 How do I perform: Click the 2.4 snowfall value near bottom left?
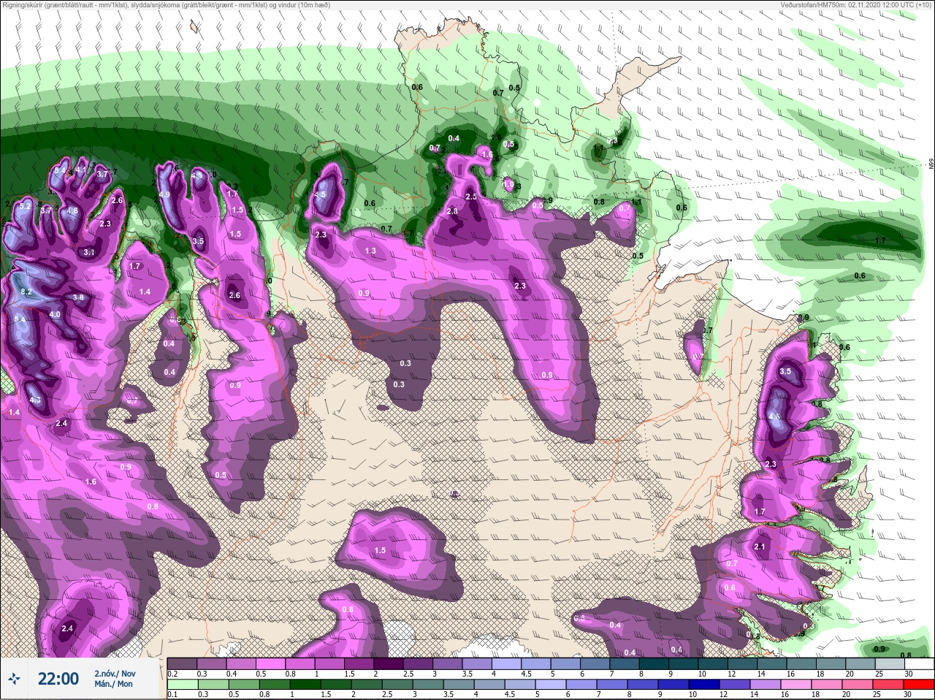click(67, 628)
